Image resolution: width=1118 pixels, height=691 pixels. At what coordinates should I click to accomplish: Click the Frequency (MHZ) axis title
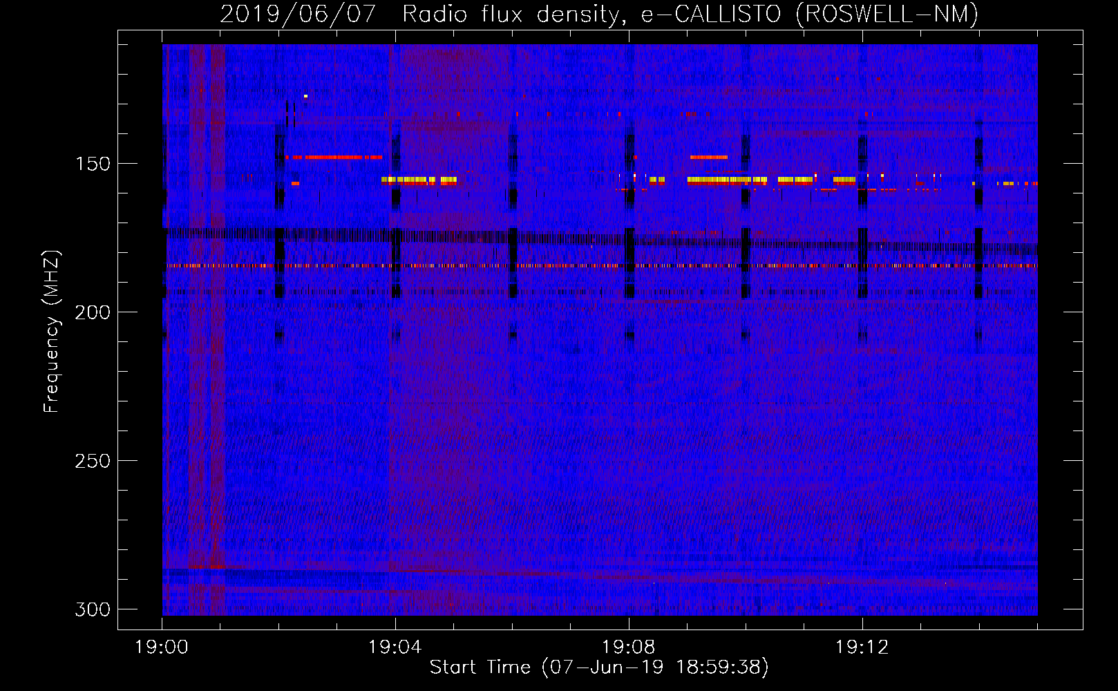pyautogui.click(x=52, y=331)
